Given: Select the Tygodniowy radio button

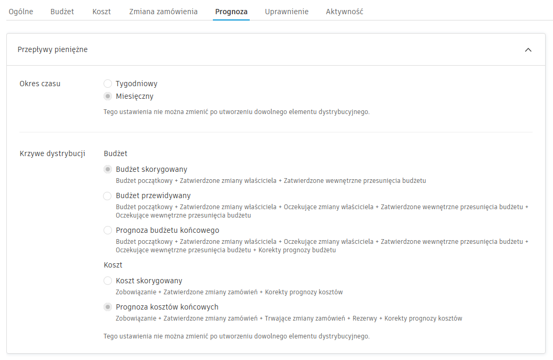Looking at the screenshot, I should [108, 84].
